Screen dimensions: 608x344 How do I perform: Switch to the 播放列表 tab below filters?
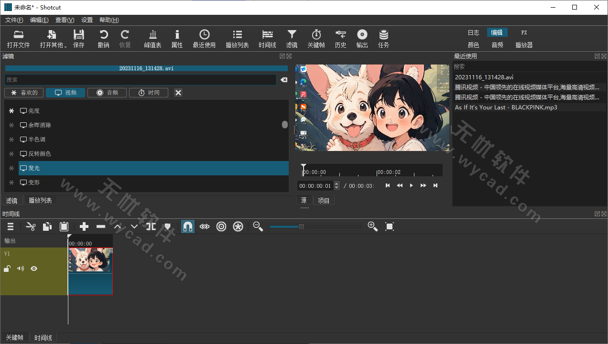[x=40, y=201]
